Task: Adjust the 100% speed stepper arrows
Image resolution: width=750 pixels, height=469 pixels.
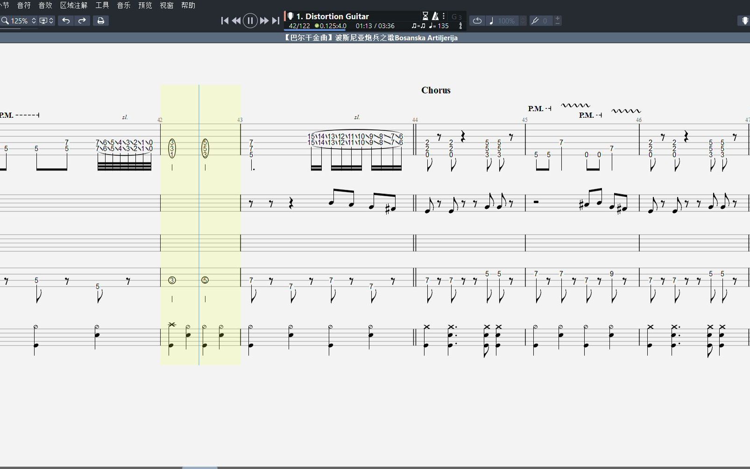Action: pyautogui.click(x=523, y=21)
